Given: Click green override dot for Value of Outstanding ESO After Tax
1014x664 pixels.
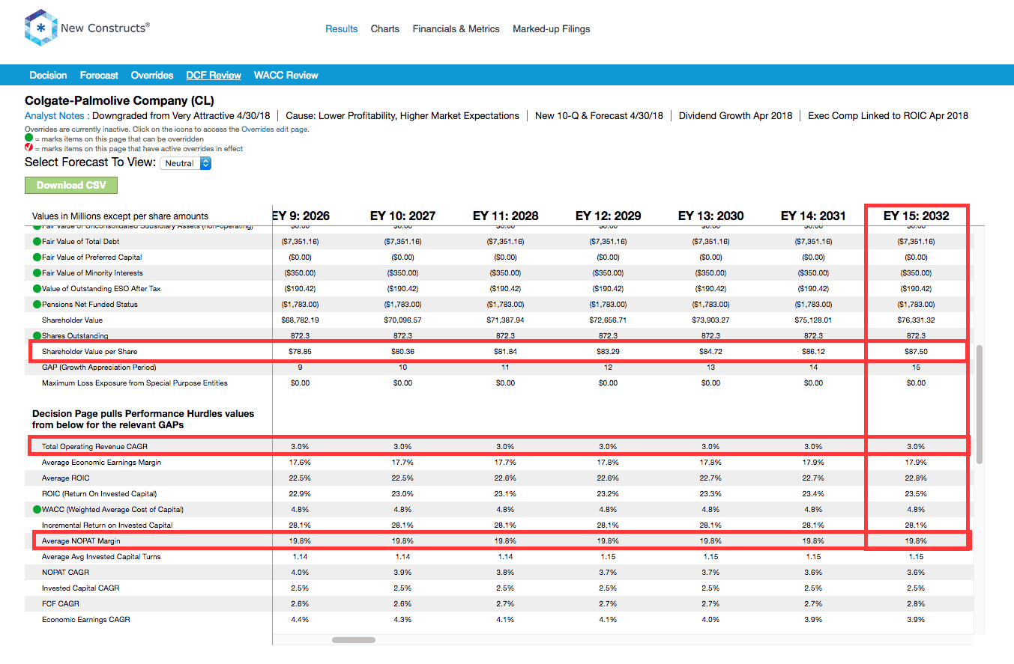Looking at the screenshot, I should pos(37,289).
